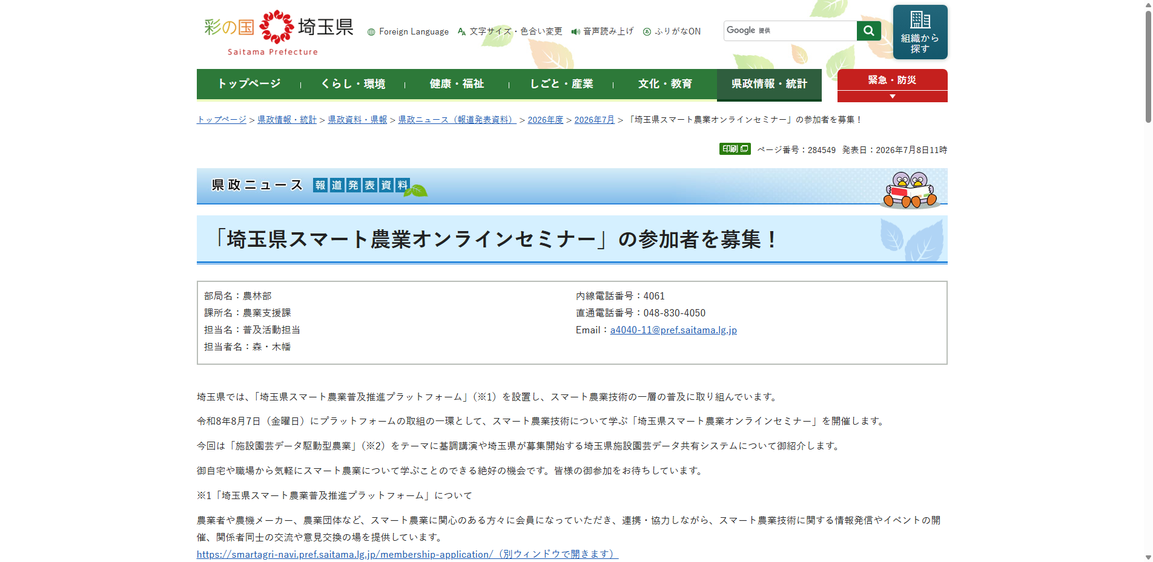
Task: Click the 担当者名：森・木幡 text
Action: click(x=248, y=347)
